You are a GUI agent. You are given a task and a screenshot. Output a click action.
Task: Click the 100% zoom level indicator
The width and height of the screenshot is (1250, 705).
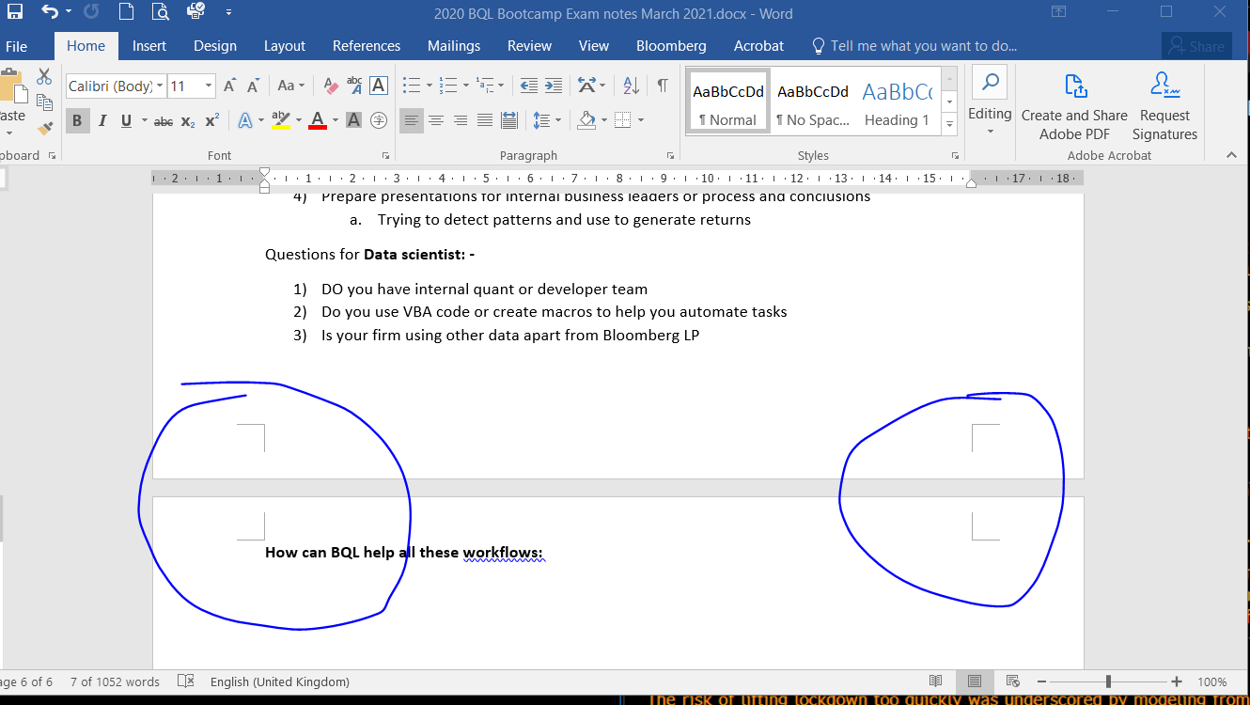click(1212, 681)
